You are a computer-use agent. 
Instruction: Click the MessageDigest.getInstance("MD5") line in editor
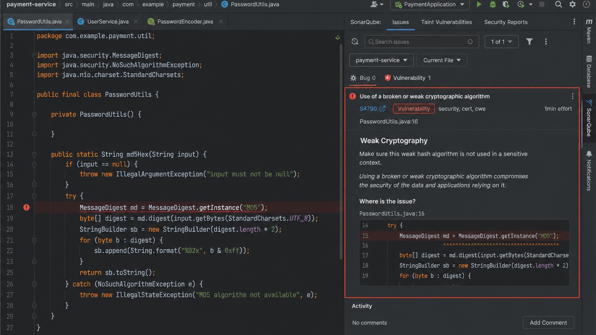pyautogui.click(x=173, y=207)
